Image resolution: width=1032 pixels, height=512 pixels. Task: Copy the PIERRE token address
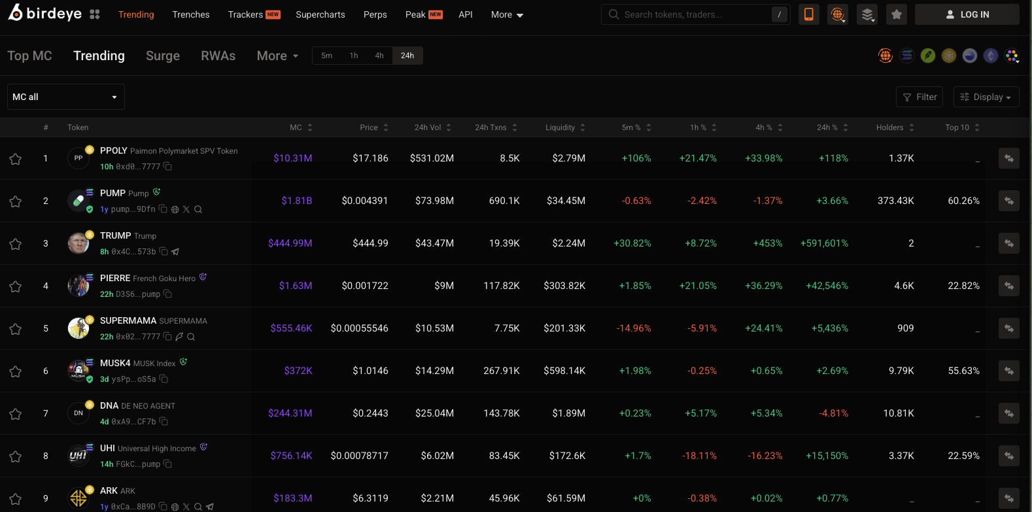pos(168,294)
